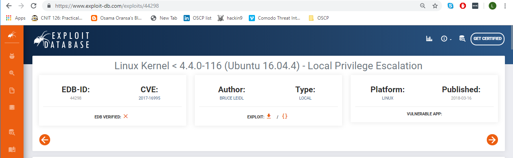
Task: Click the document page icon in sidebar
Action: pos(12,91)
